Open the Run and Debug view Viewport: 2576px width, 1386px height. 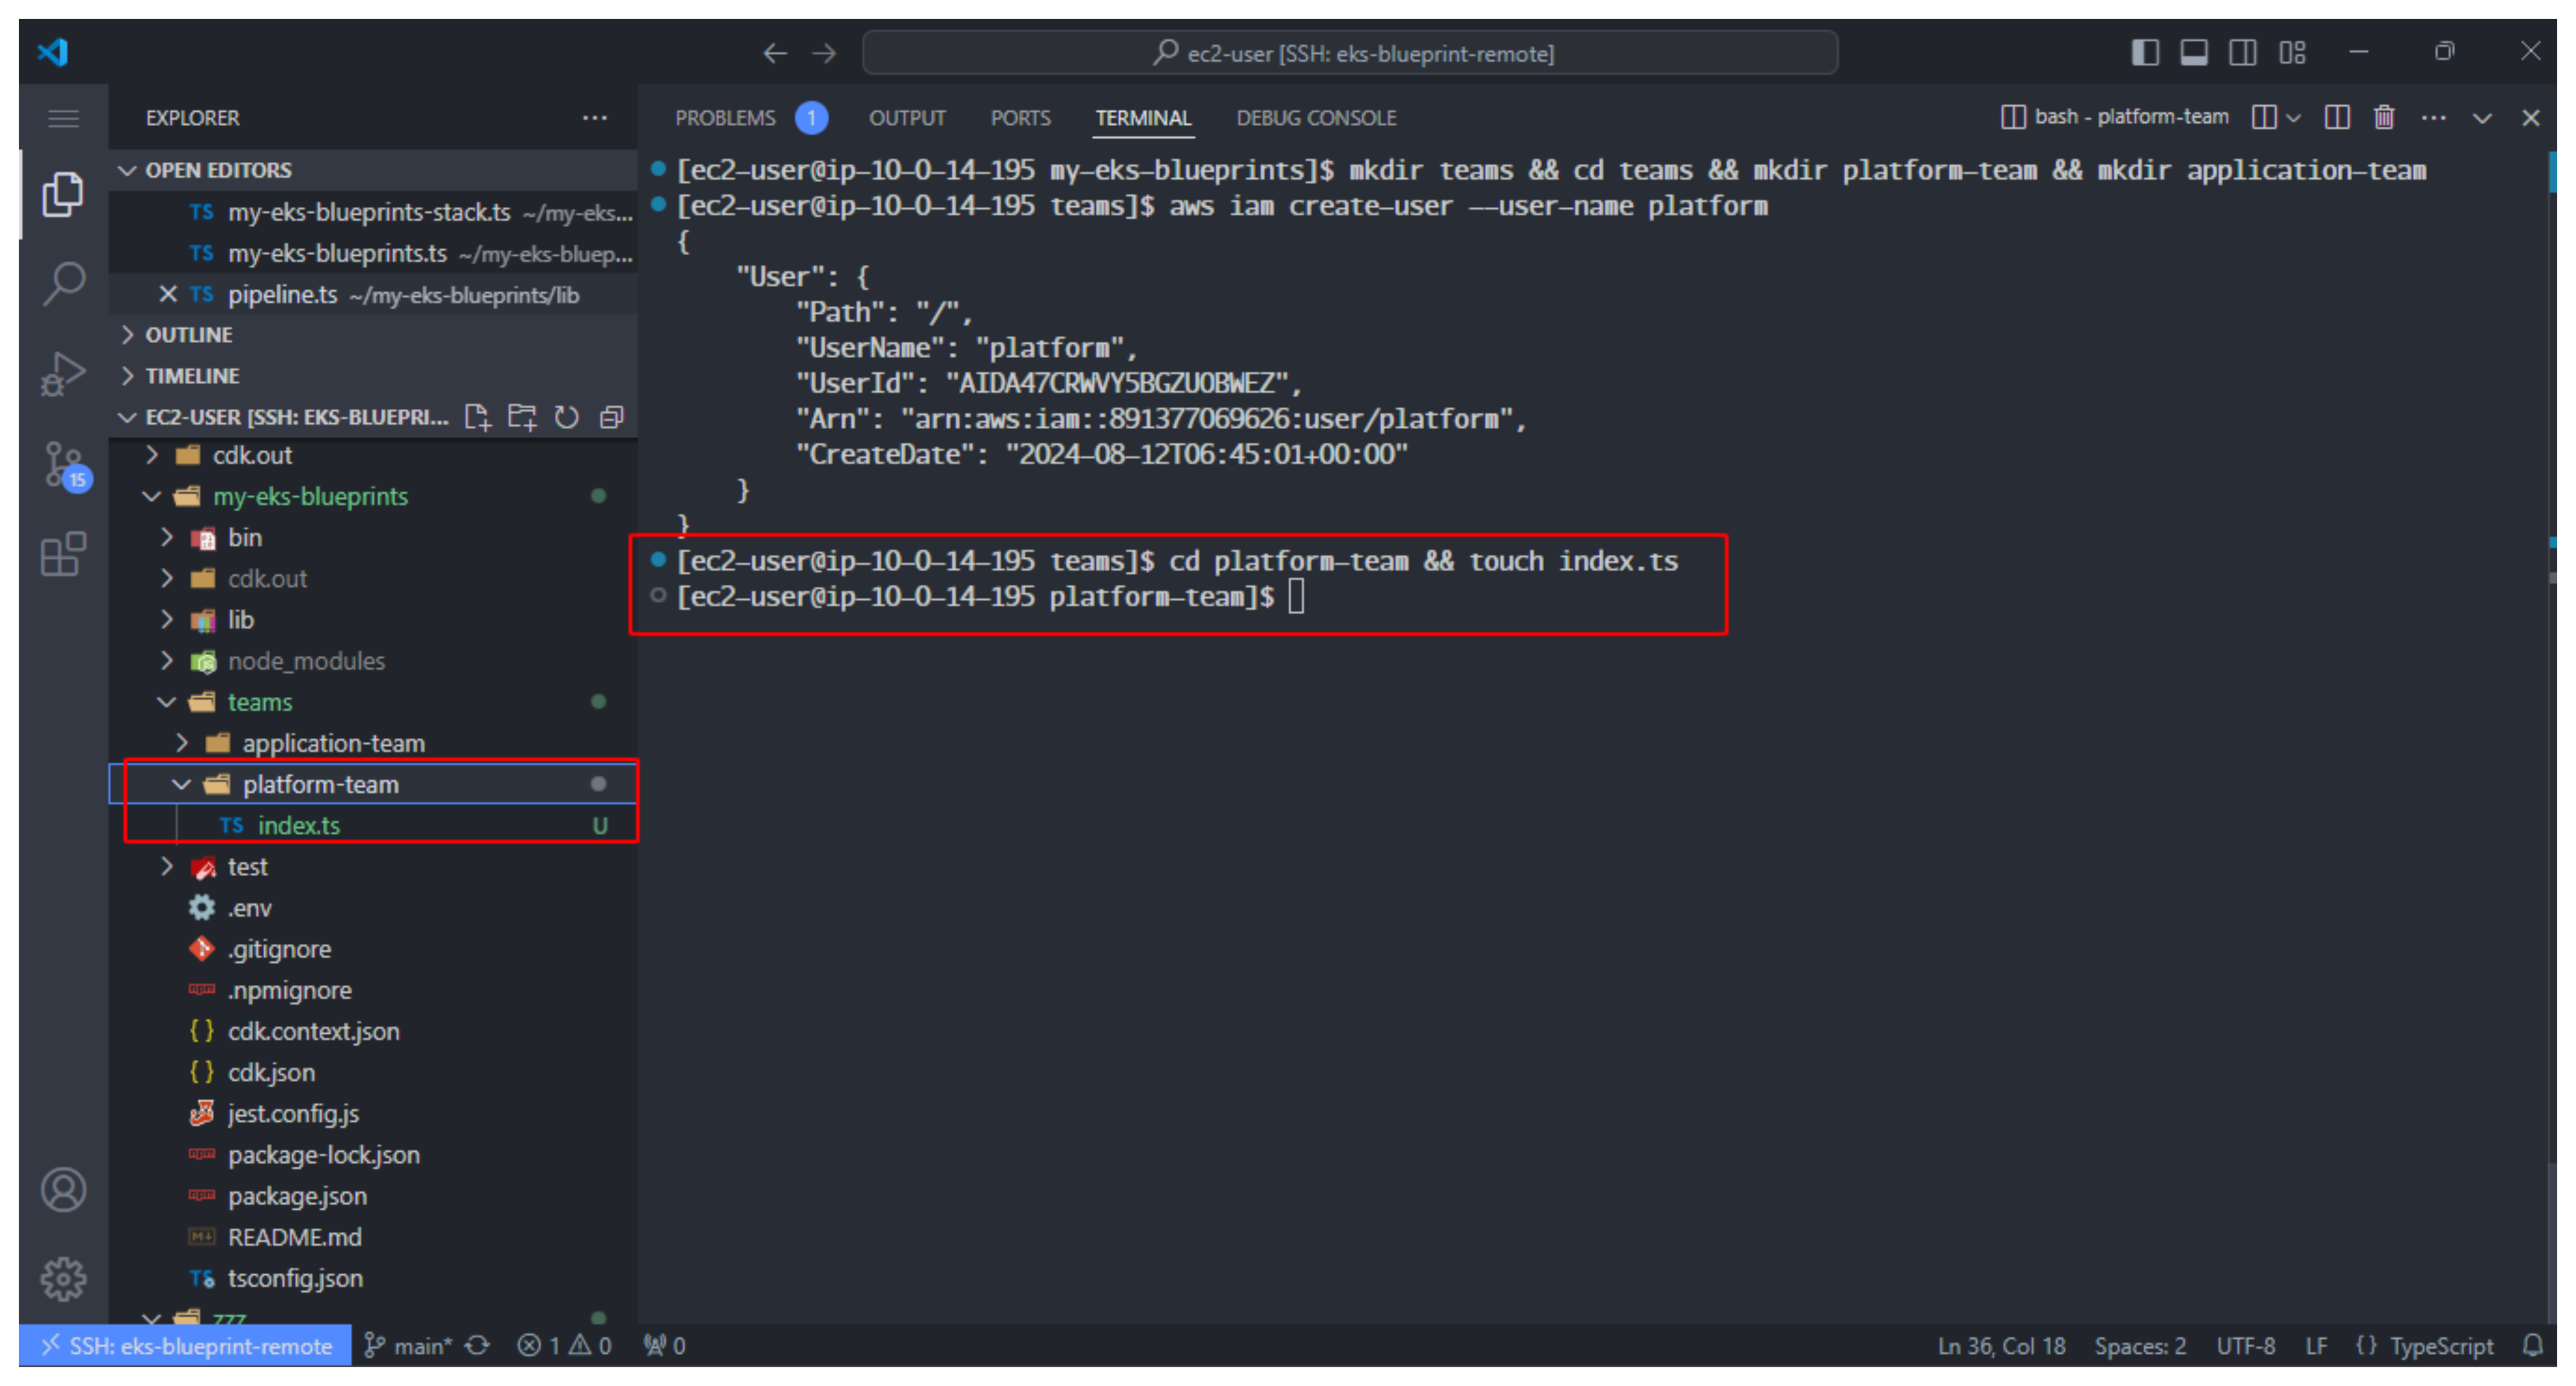click(x=63, y=373)
